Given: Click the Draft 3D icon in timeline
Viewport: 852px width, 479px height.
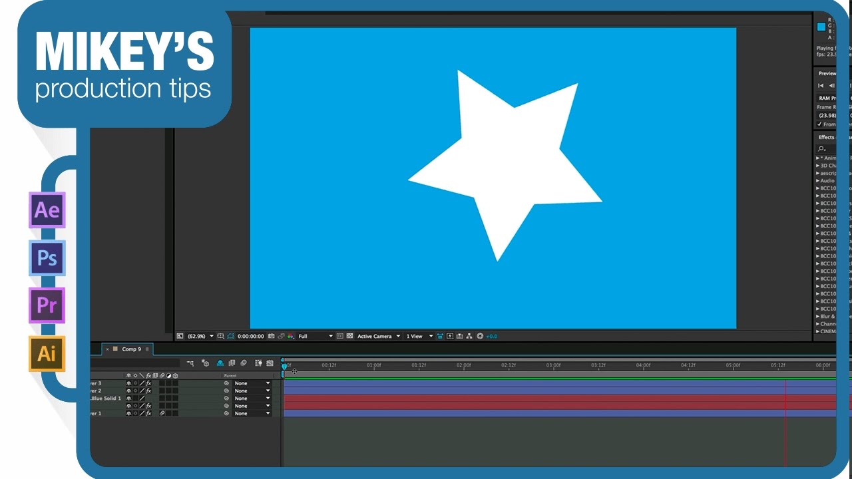Looking at the screenshot, I should 205,363.
